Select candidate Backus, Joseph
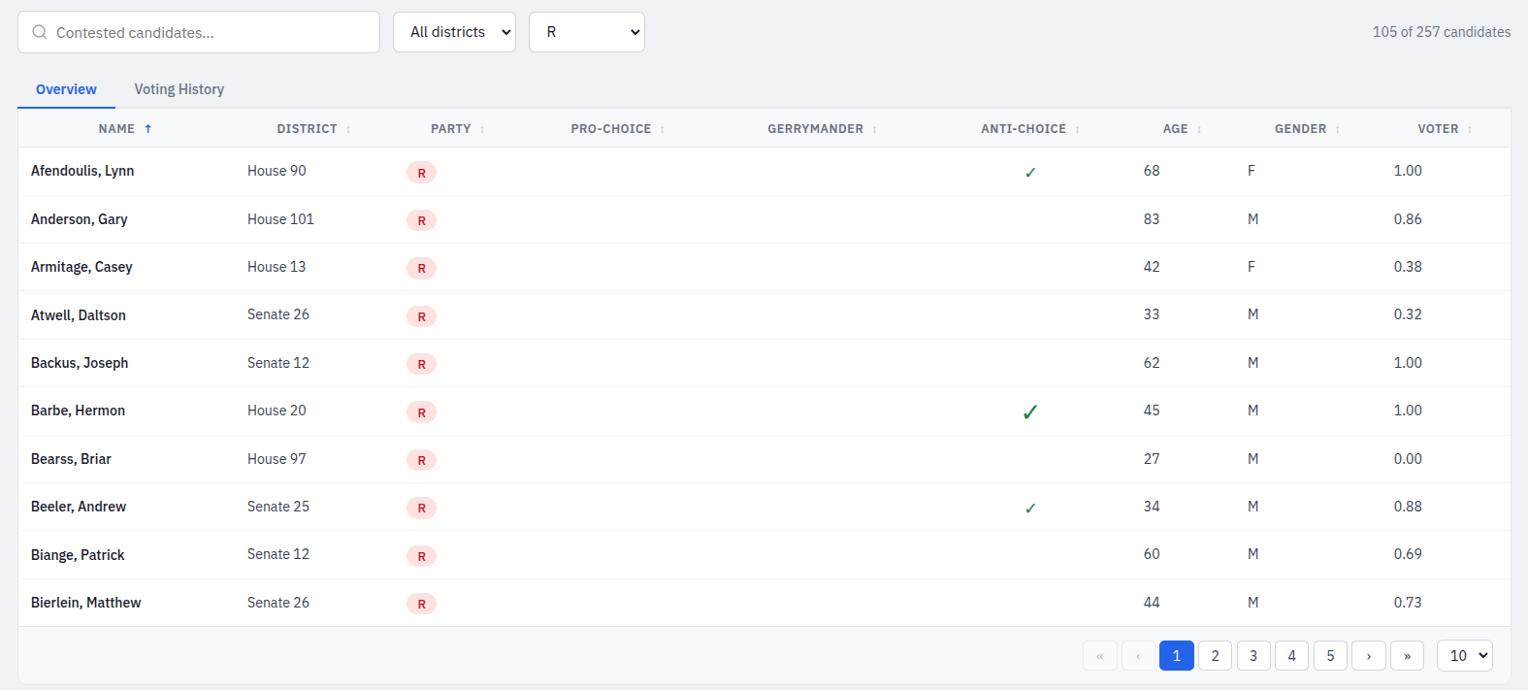1528x690 pixels. tap(80, 363)
